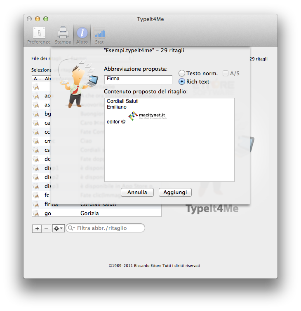This screenshot has width=301, height=311.
Task: Click the rich text icon beside 'go'
Action: click(36, 214)
